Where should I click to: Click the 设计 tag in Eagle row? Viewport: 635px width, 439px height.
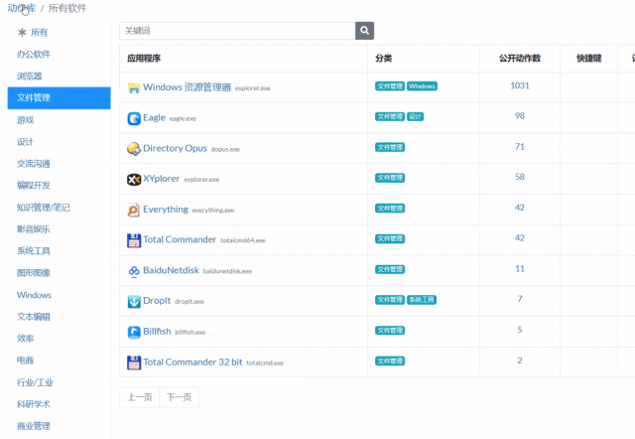pyautogui.click(x=415, y=117)
